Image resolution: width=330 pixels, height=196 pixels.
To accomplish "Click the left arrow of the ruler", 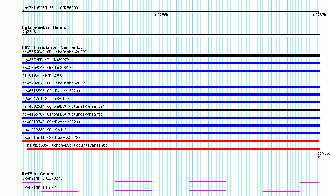I will (23, 12).
